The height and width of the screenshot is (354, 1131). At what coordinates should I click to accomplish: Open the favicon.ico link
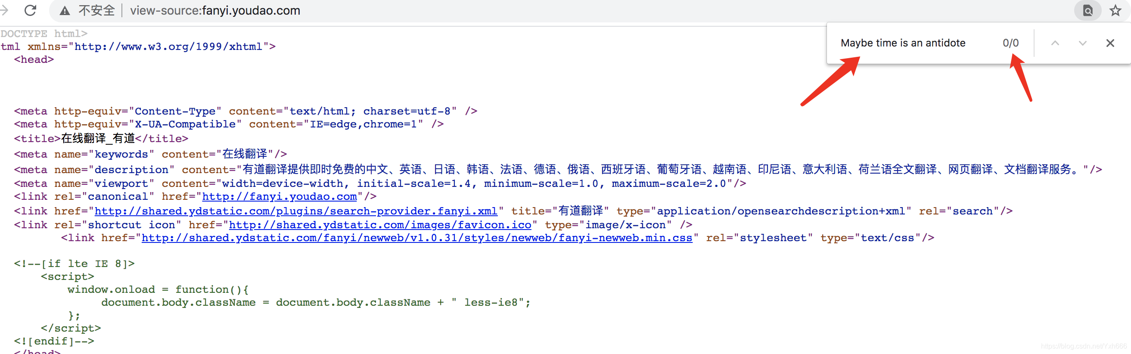tap(380, 225)
